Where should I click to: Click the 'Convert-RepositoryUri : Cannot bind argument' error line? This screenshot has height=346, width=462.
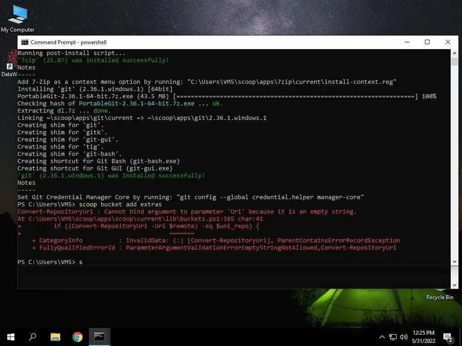click(187, 212)
